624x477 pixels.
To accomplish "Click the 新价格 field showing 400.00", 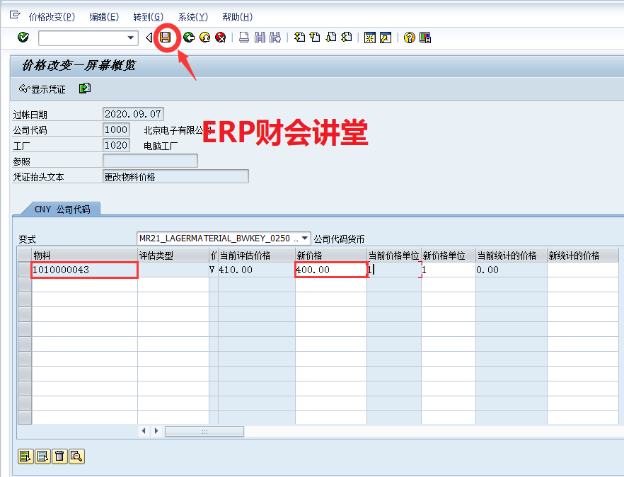I will [x=330, y=270].
